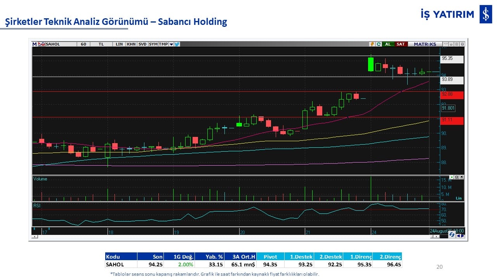Click the lightning bolt quick order icon
The image size is (497, 280).
[x=372, y=44]
